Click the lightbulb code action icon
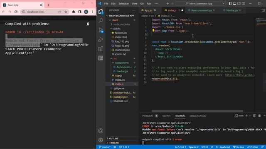Image resolution: width=266 pixels, height=149 pixels. click(x=153, y=31)
